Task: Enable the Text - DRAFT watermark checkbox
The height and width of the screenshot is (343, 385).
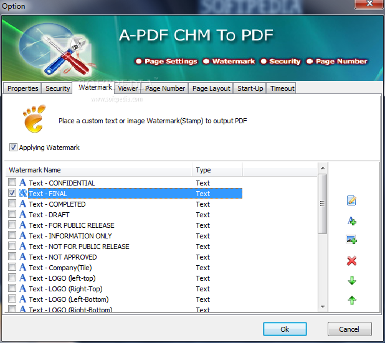Action: click(x=12, y=214)
